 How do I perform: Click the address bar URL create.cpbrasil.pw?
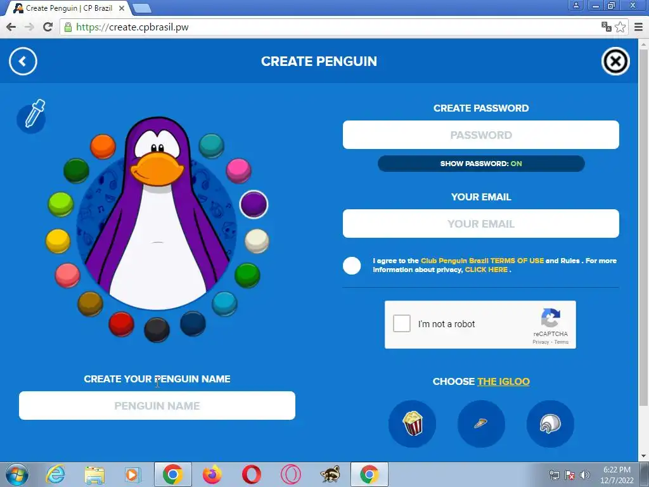pos(132,27)
